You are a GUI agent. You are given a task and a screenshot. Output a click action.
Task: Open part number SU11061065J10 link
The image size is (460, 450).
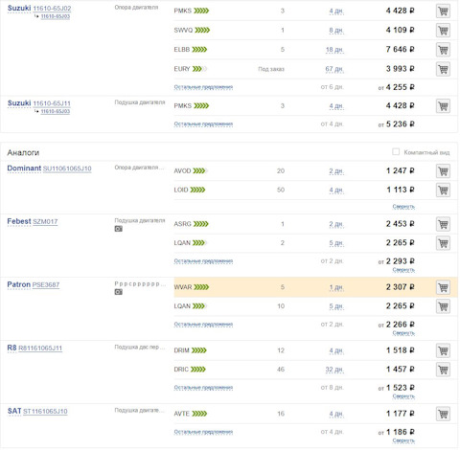point(67,169)
